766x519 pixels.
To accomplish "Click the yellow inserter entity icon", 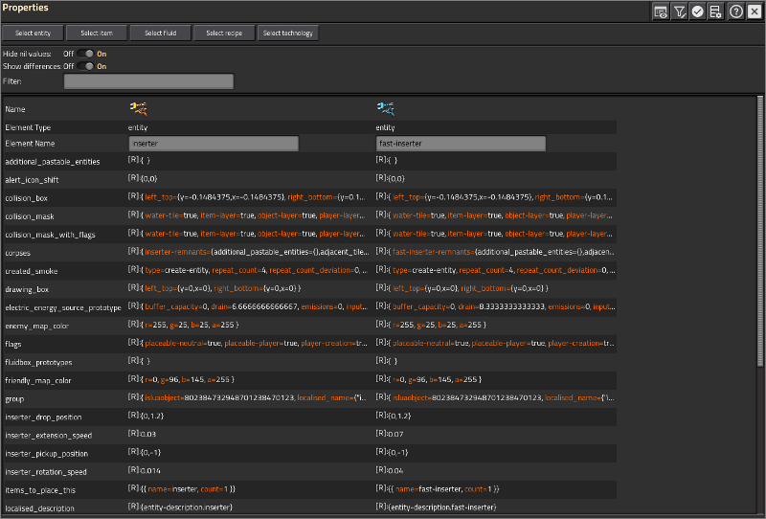I will point(138,108).
